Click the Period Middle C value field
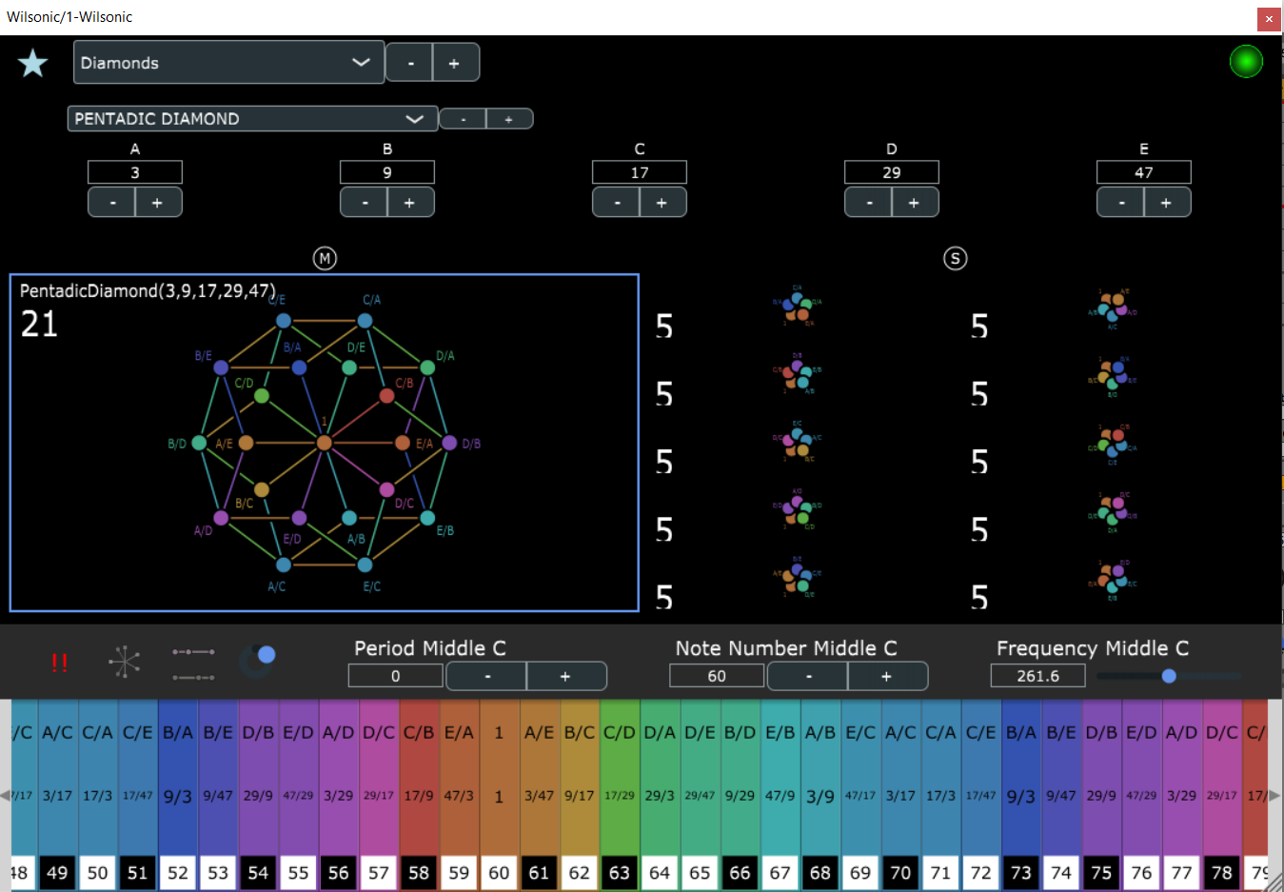Screen dimensions: 1284x892 396,676
